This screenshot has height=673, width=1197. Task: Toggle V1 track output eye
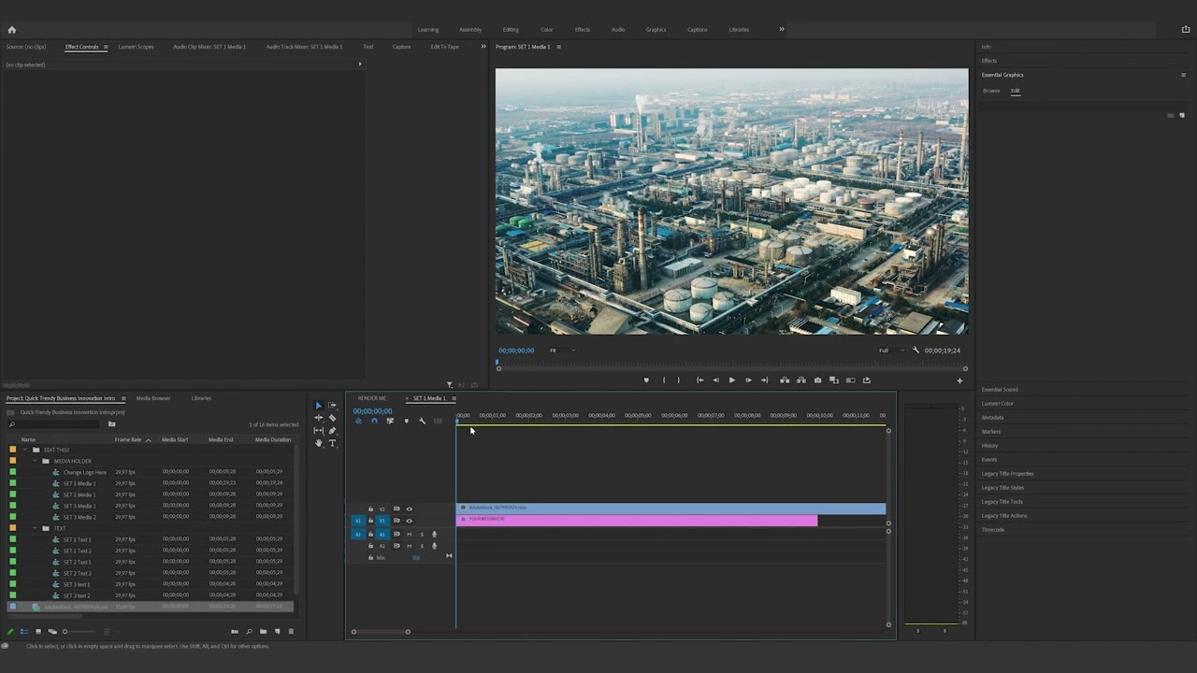pyautogui.click(x=409, y=521)
